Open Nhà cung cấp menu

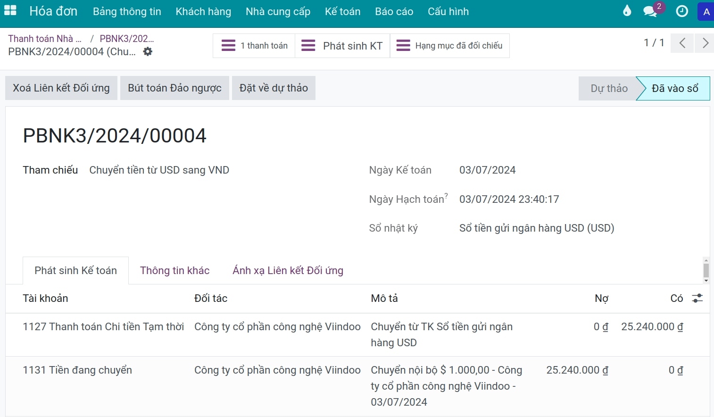click(x=278, y=12)
